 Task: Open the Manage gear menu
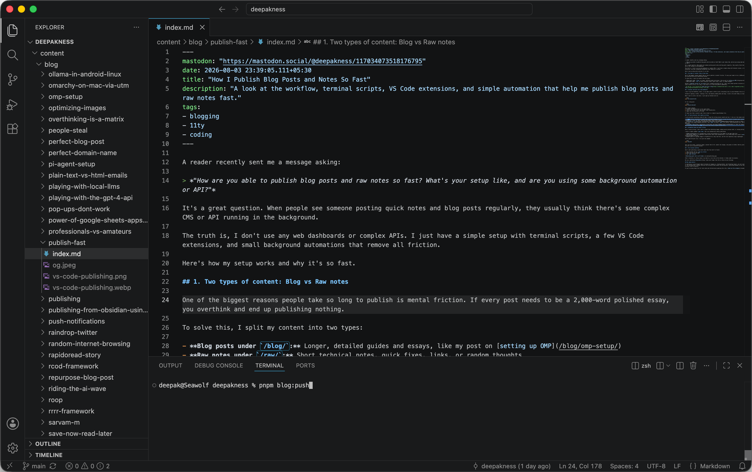13,449
